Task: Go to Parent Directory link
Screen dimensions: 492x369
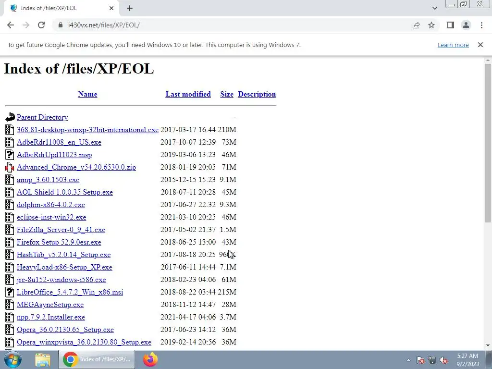Action: coord(42,117)
